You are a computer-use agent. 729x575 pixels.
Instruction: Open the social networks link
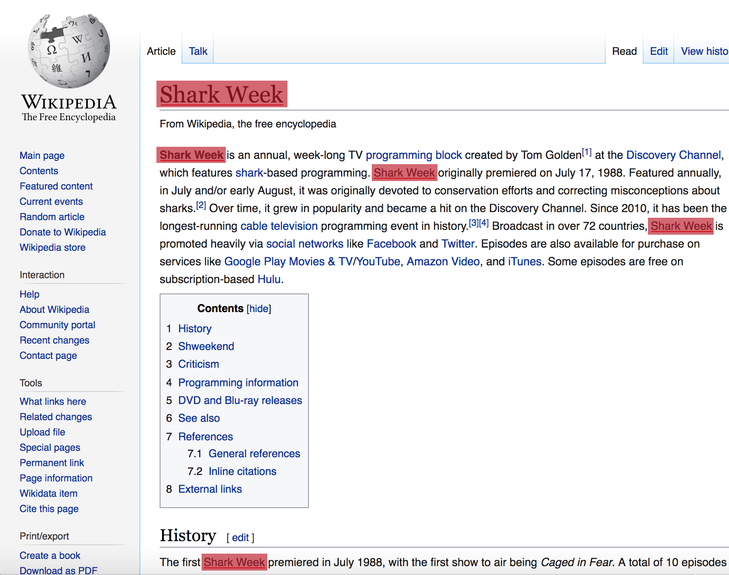[305, 244]
